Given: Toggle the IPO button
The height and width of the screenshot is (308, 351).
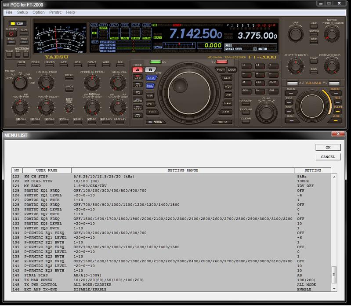Looking at the screenshot, I should click(x=78, y=65).
